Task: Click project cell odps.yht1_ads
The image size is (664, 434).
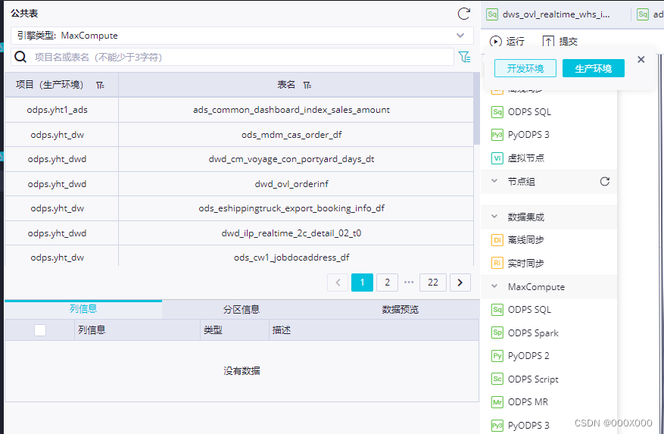Action: [58, 110]
